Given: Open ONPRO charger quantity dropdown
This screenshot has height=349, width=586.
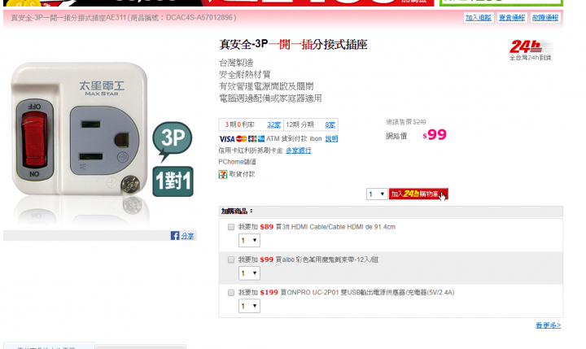Looking at the screenshot, I should tap(249, 306).
